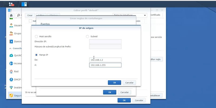Click OK in Editar perfil window

(124, 100)
